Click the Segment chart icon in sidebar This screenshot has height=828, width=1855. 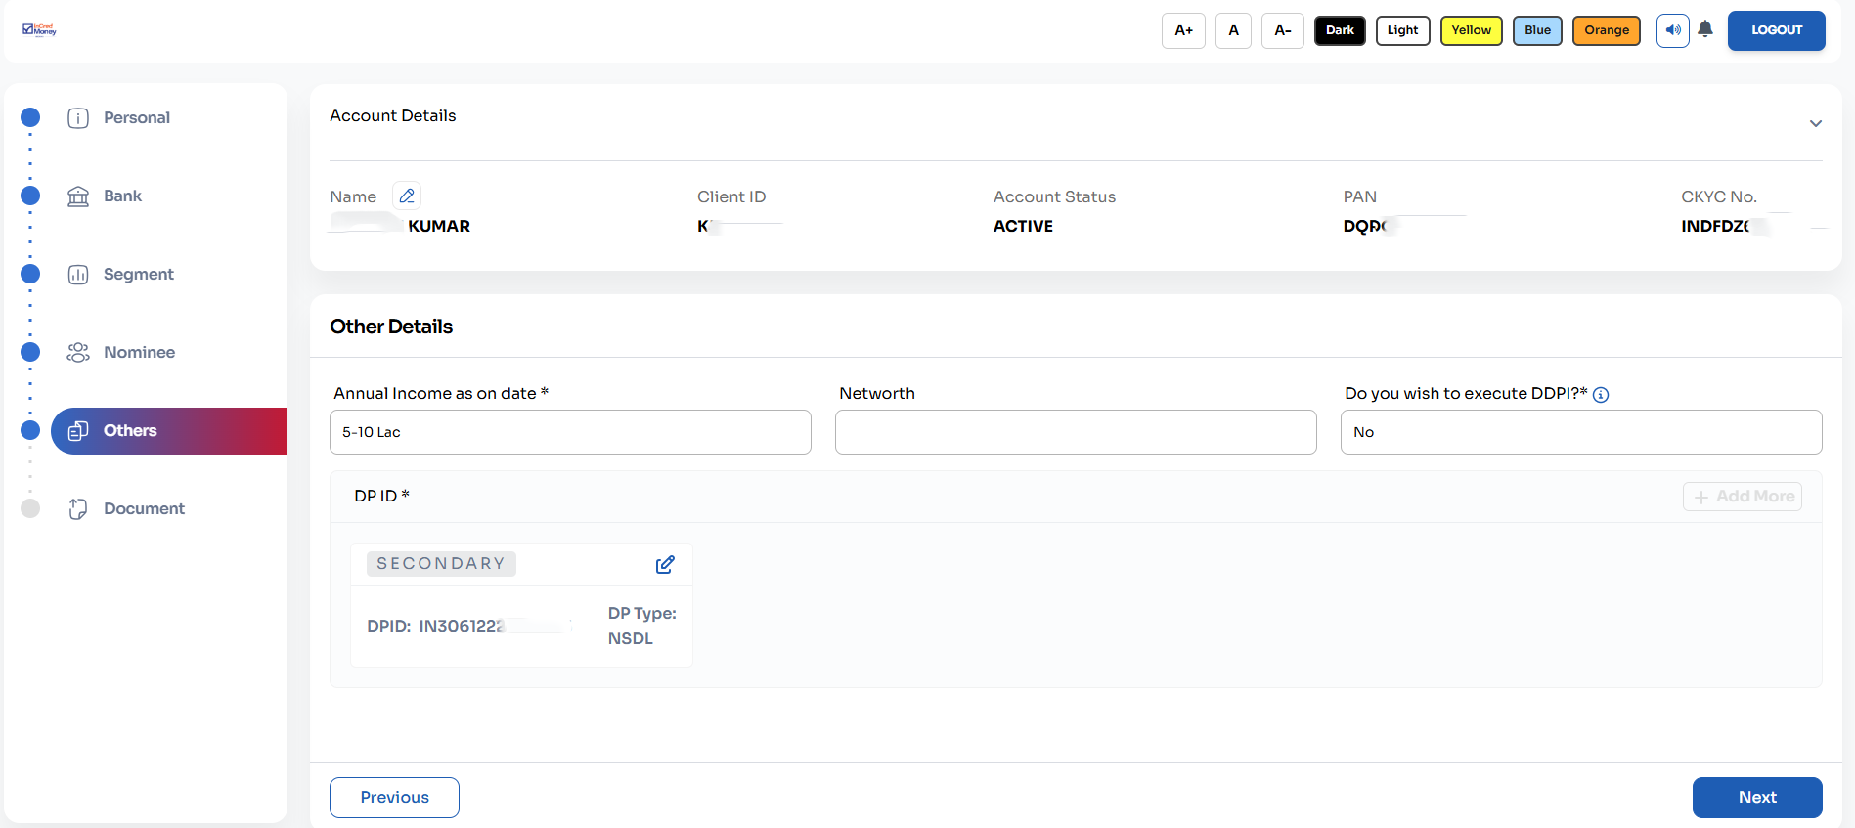(x=78, y=275)
